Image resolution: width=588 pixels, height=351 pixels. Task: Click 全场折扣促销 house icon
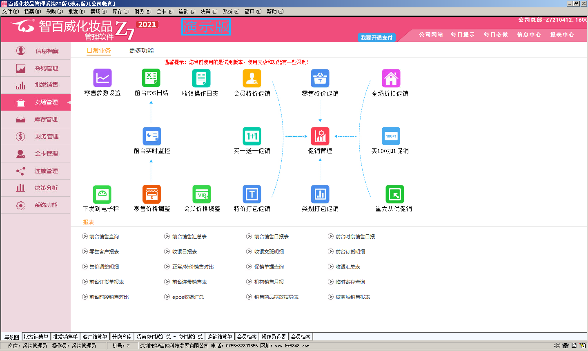click(391, 78)
